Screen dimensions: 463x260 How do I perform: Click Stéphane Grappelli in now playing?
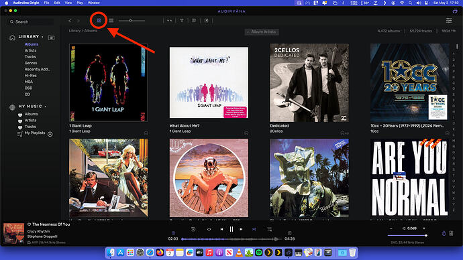pos(42,237)
